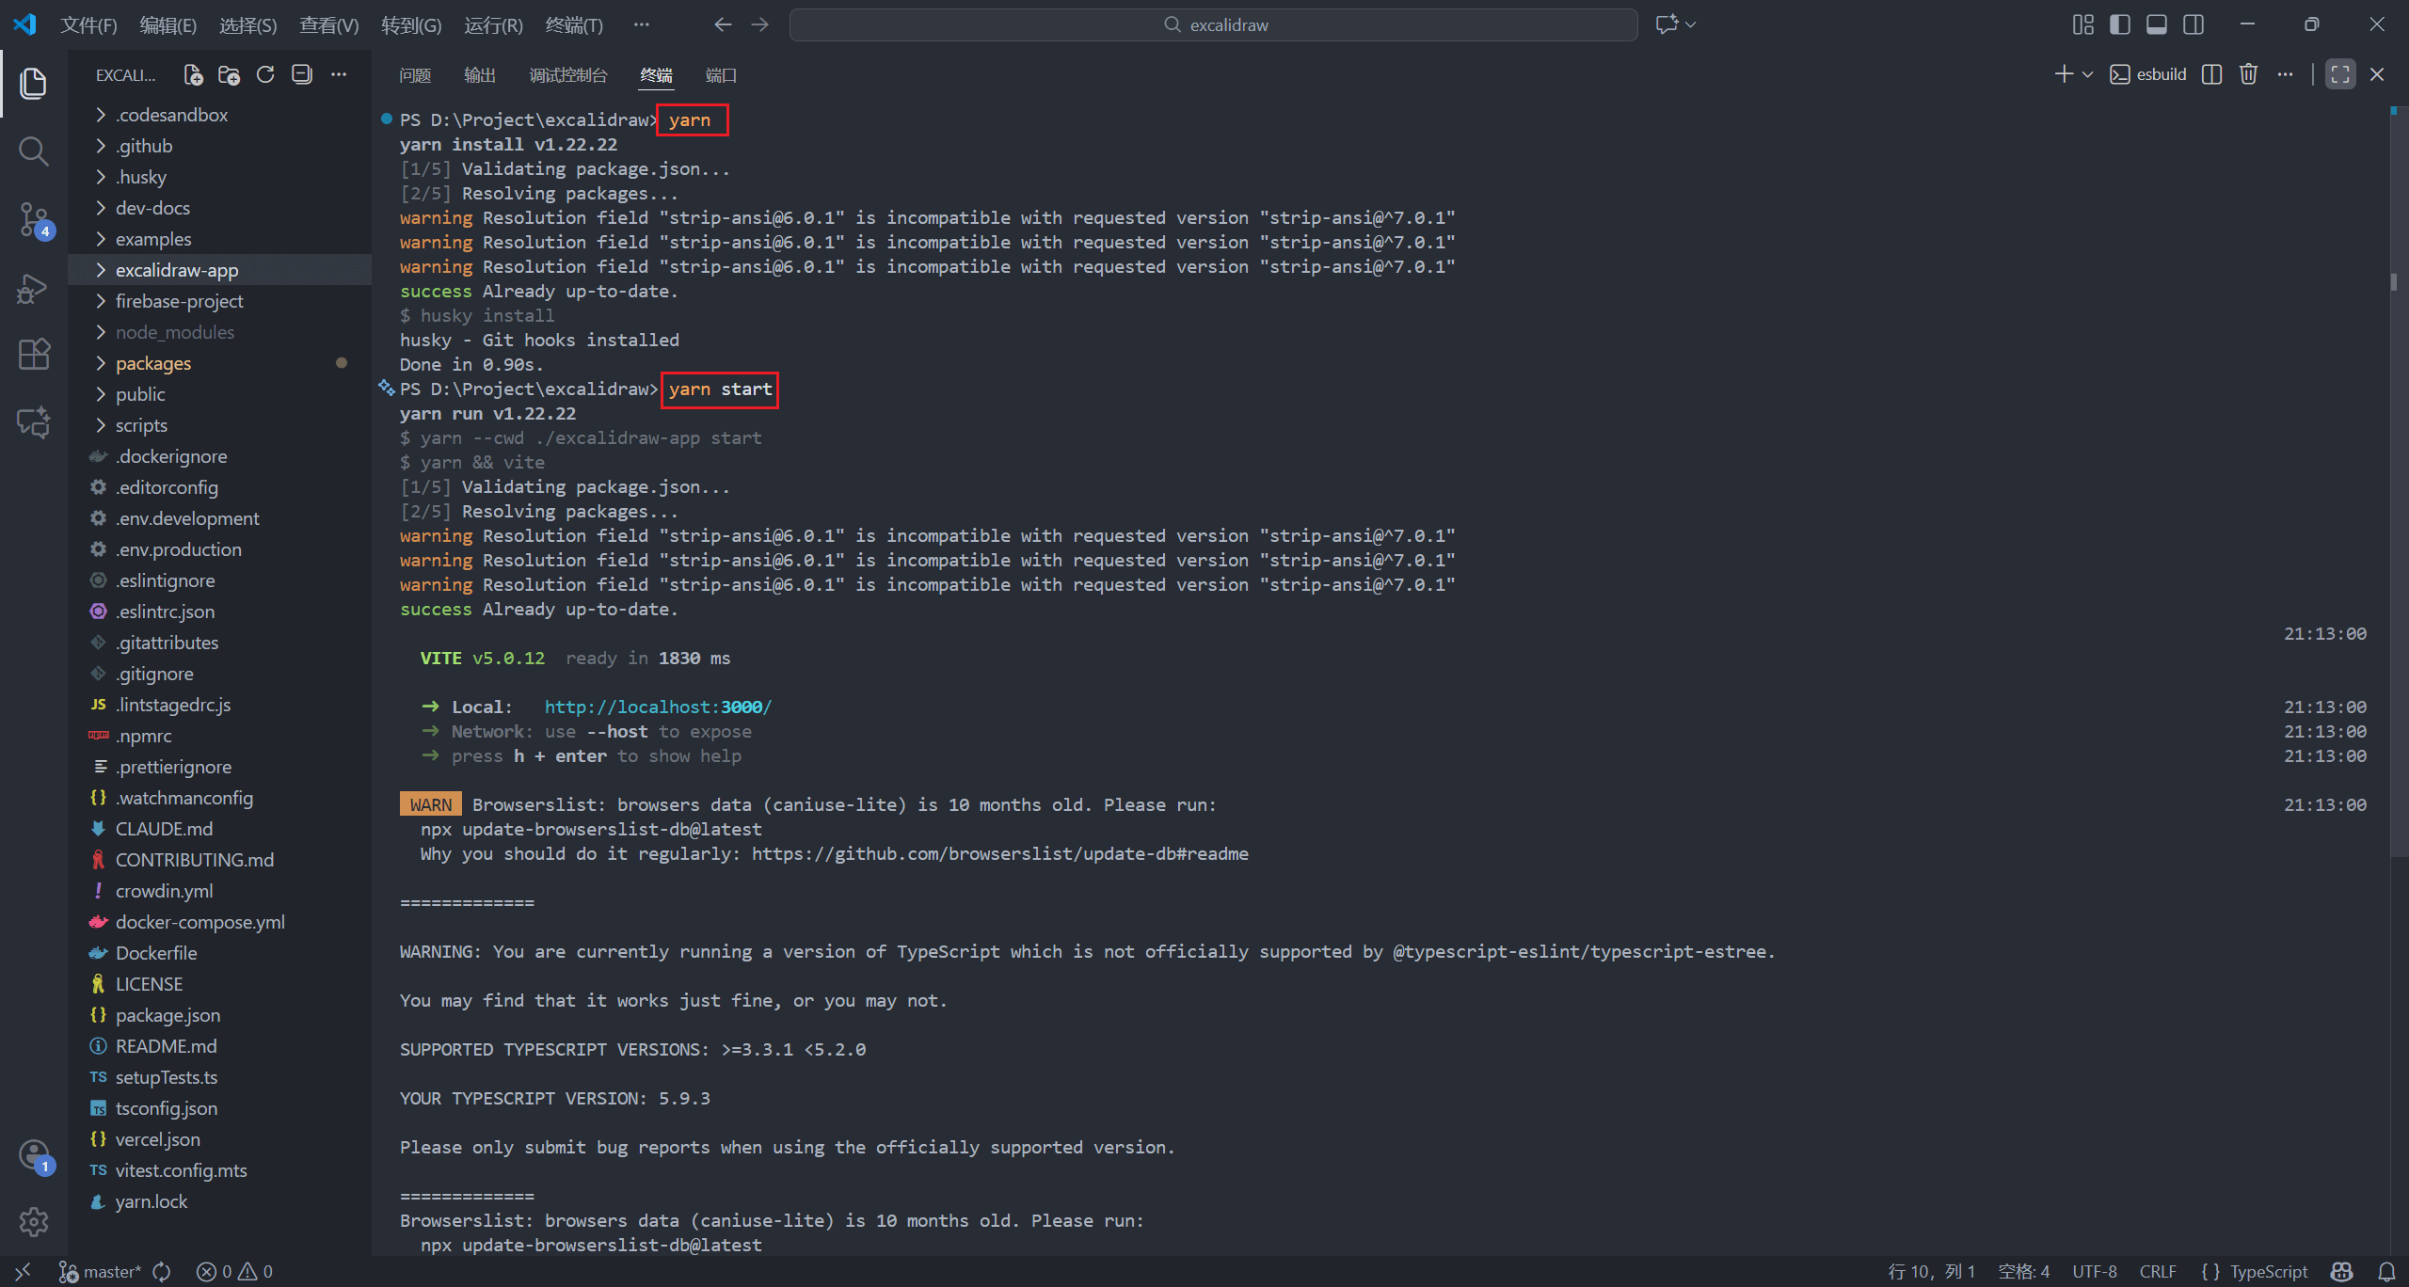Open the Run and Debug view

pyautogui.click(x=34, y=288)
